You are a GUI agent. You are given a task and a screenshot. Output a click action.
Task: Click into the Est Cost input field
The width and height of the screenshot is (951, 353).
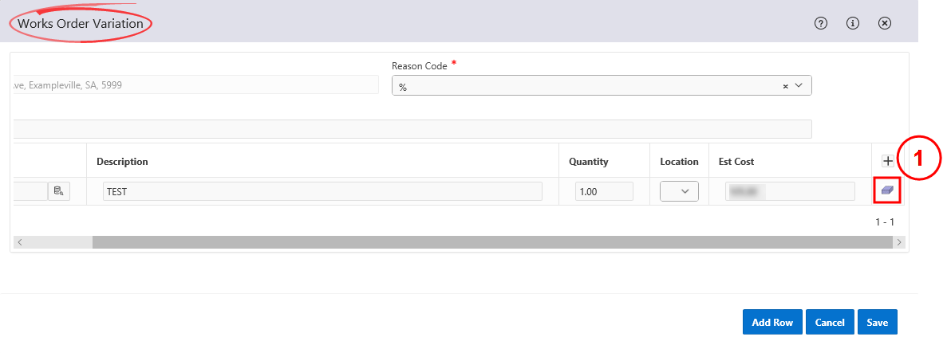[x=789, y=191]
